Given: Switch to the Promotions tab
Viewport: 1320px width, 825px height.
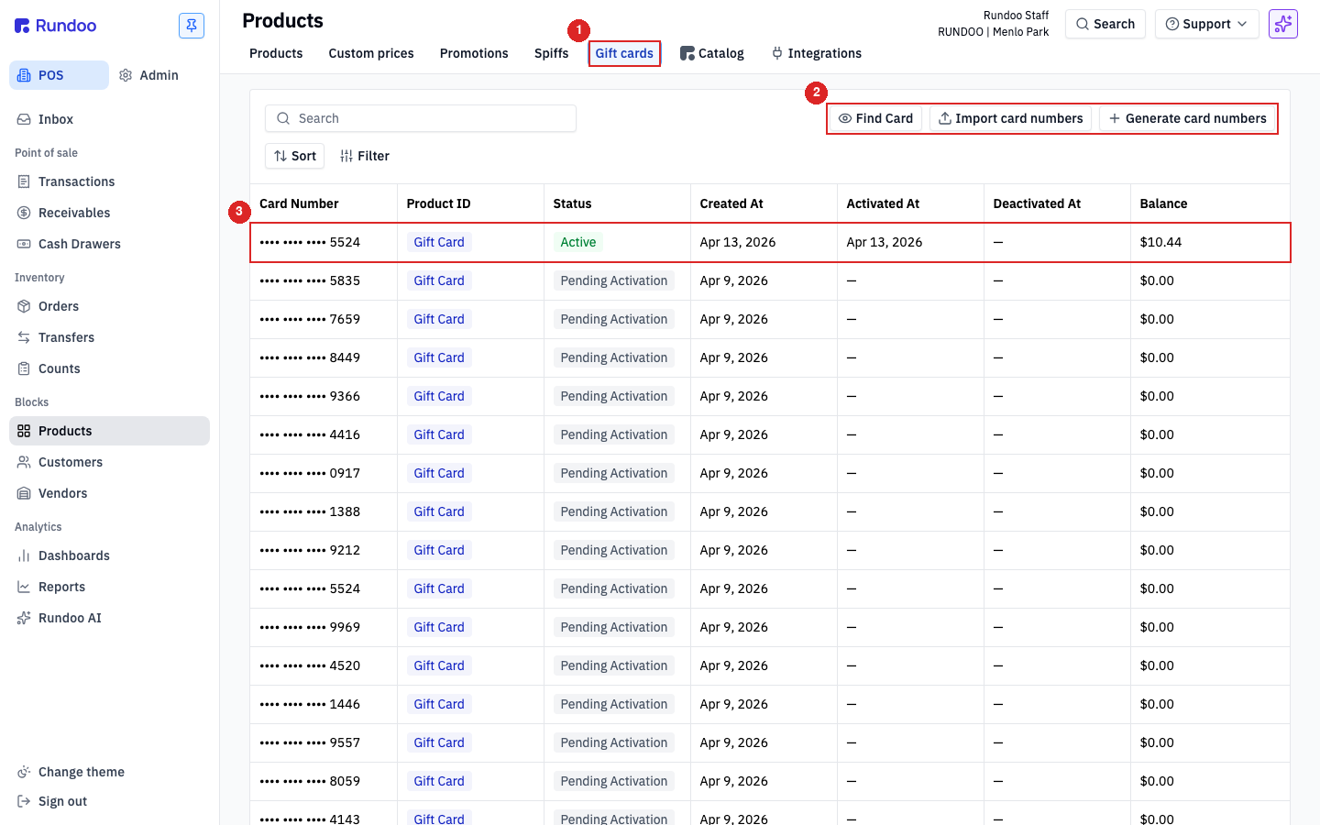Looking at the screenshot, I should (474, 53).
